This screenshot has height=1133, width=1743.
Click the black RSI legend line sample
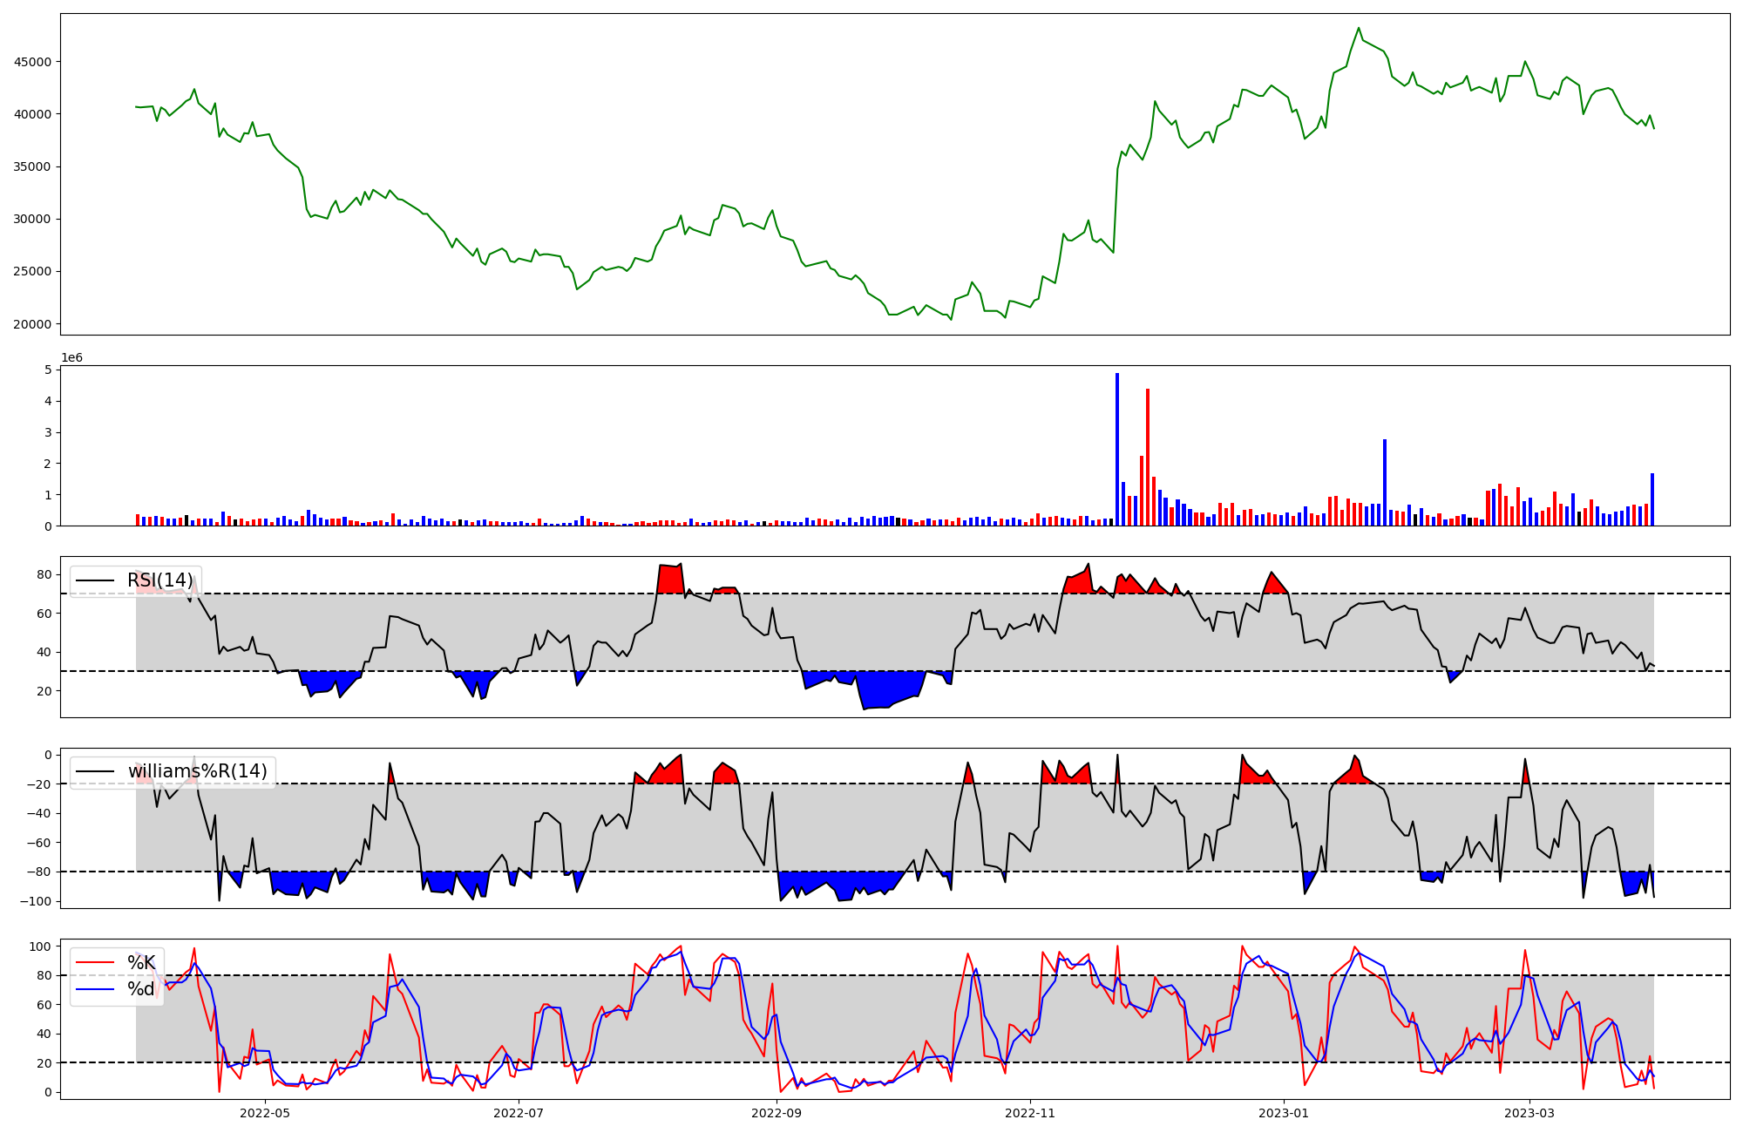[x=95, y=580]
